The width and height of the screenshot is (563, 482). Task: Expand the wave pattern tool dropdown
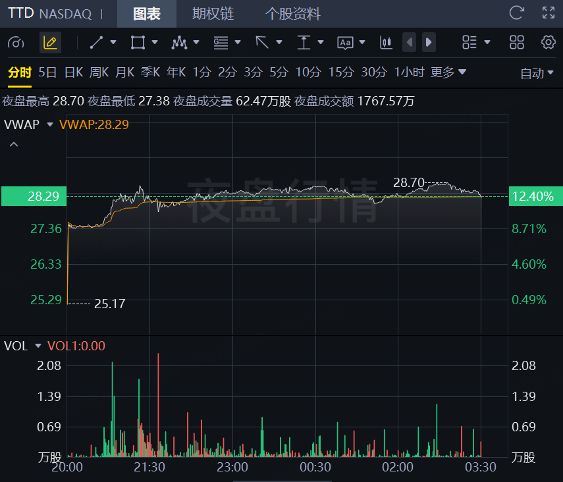pos(196,42)
